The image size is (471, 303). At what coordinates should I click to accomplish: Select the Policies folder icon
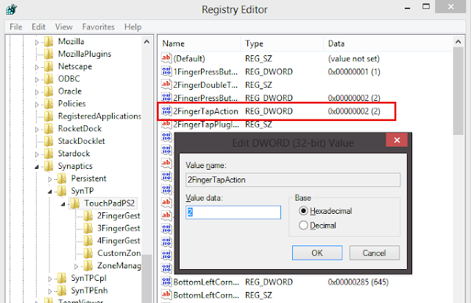49,104
